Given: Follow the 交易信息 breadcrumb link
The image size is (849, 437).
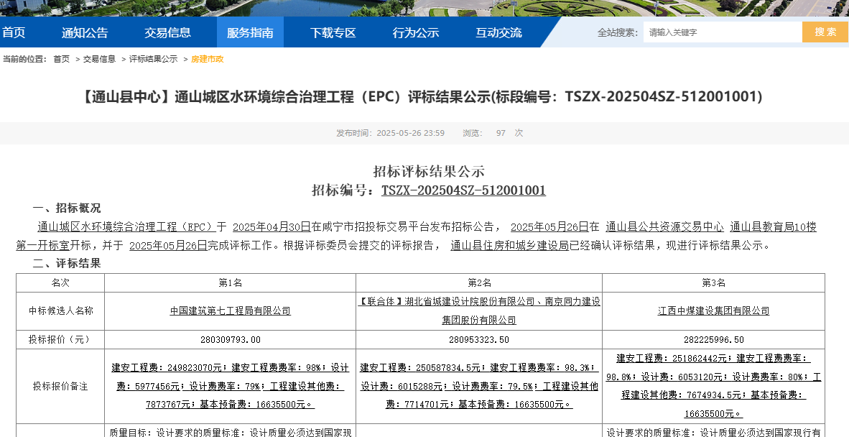Looking at the screenshot, I should [x=99, y=59].
